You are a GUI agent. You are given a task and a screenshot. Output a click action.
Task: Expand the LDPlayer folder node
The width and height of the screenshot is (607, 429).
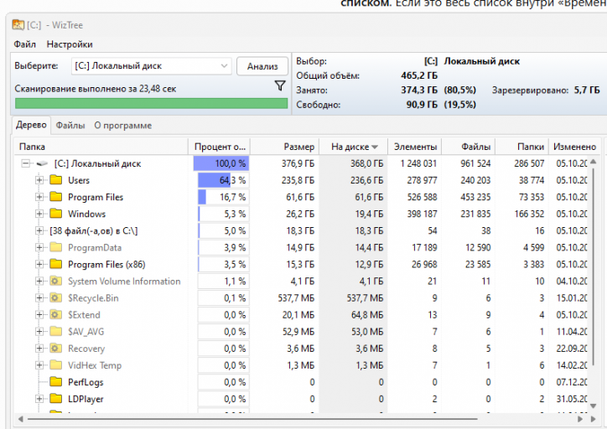39,399
